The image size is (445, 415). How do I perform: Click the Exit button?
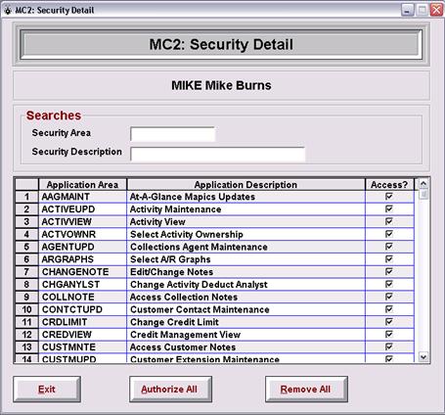click(x=47, y=389)
